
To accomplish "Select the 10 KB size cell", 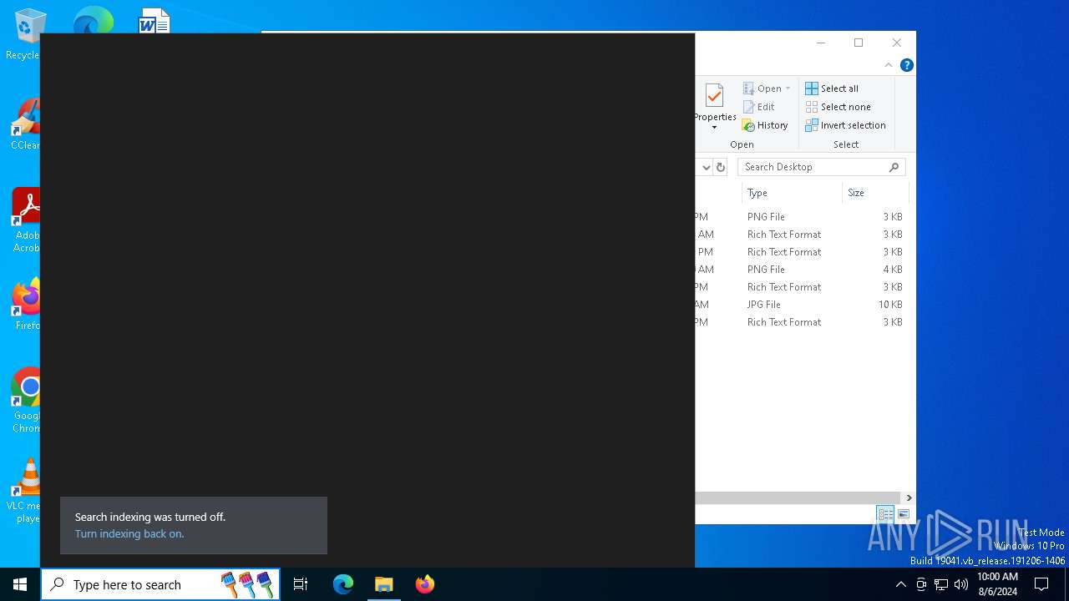I will coord(890,305).
